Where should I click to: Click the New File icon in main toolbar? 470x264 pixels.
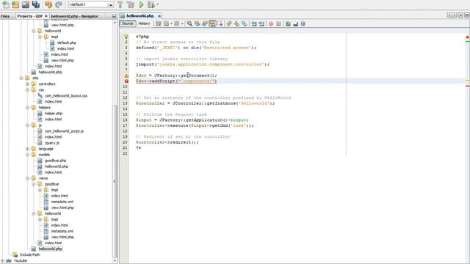pos(6,4)
